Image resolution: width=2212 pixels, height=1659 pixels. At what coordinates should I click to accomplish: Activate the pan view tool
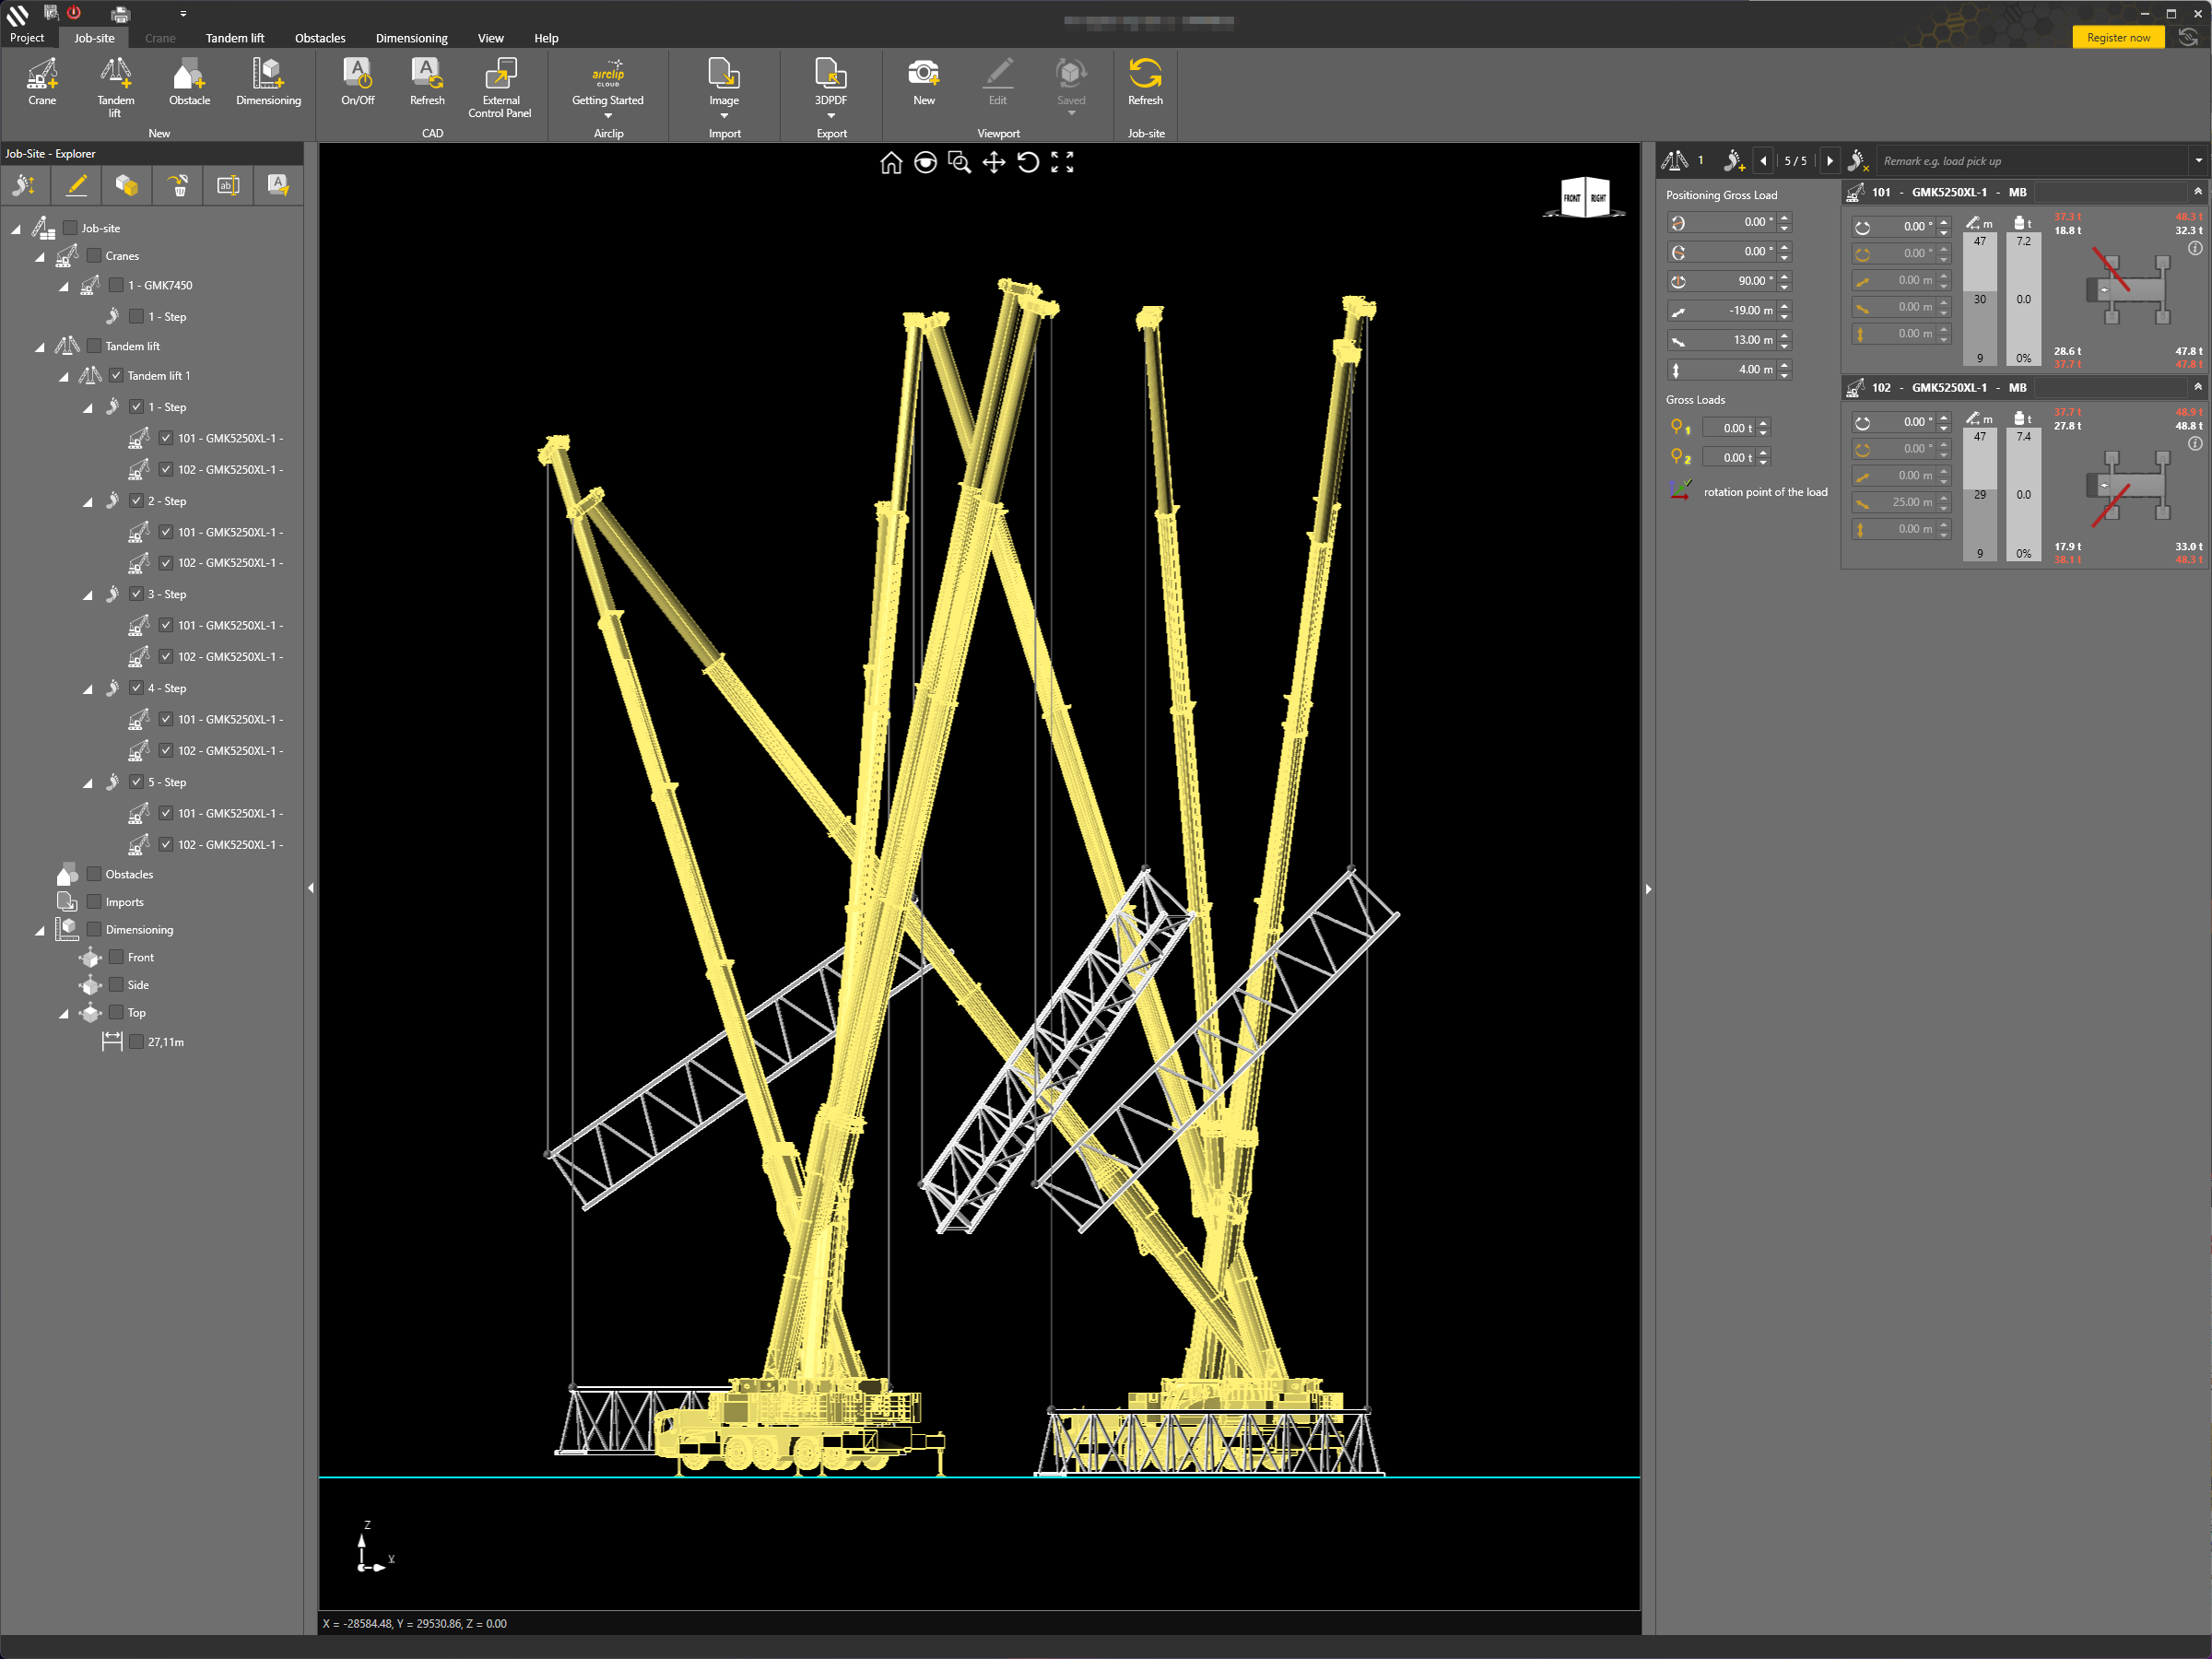[994, 163]
